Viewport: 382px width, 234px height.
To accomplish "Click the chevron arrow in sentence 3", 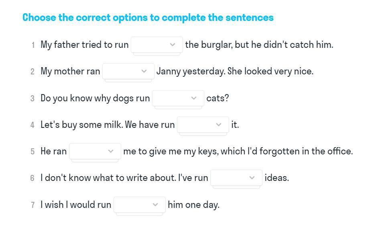I will (x=194, y=98).
